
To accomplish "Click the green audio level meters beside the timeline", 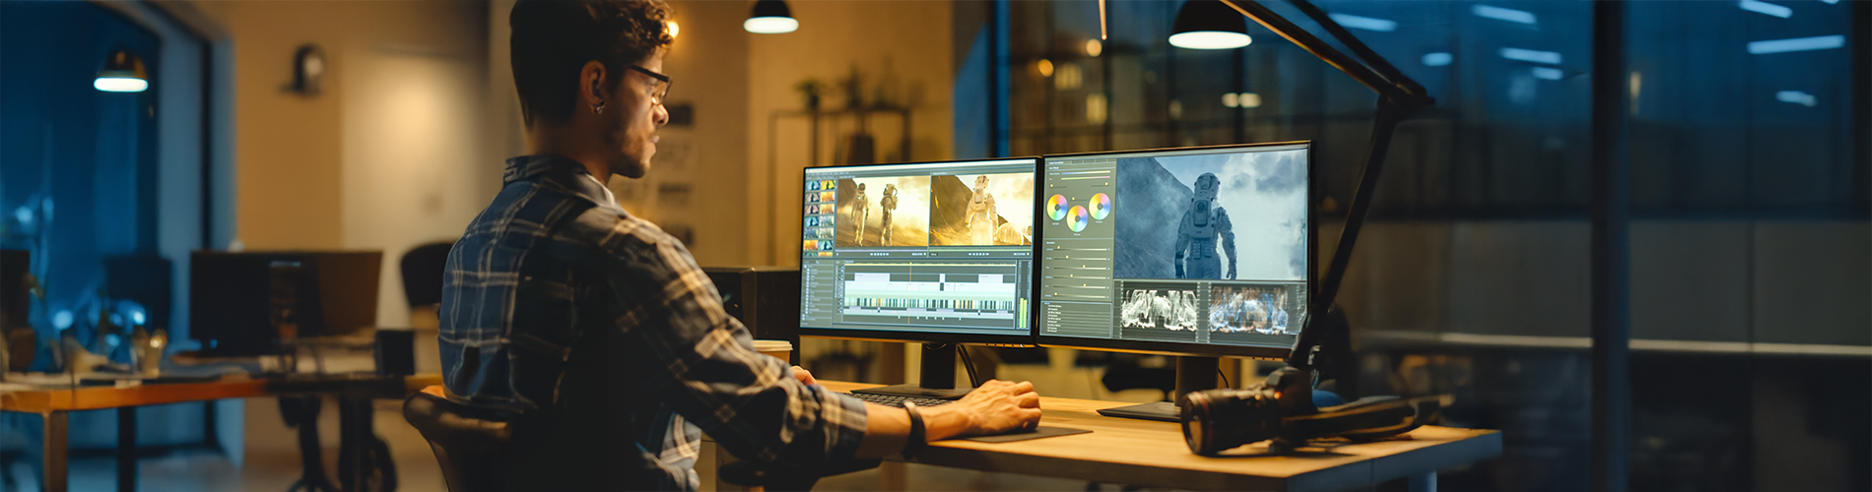I will pos(1023,313).
